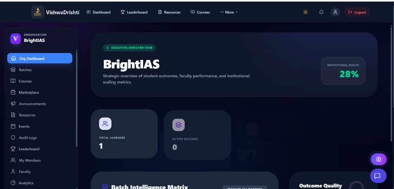Click the sidebar Leaderboard trophy icon
The image size is (394, 189).
tap(13, 149)
